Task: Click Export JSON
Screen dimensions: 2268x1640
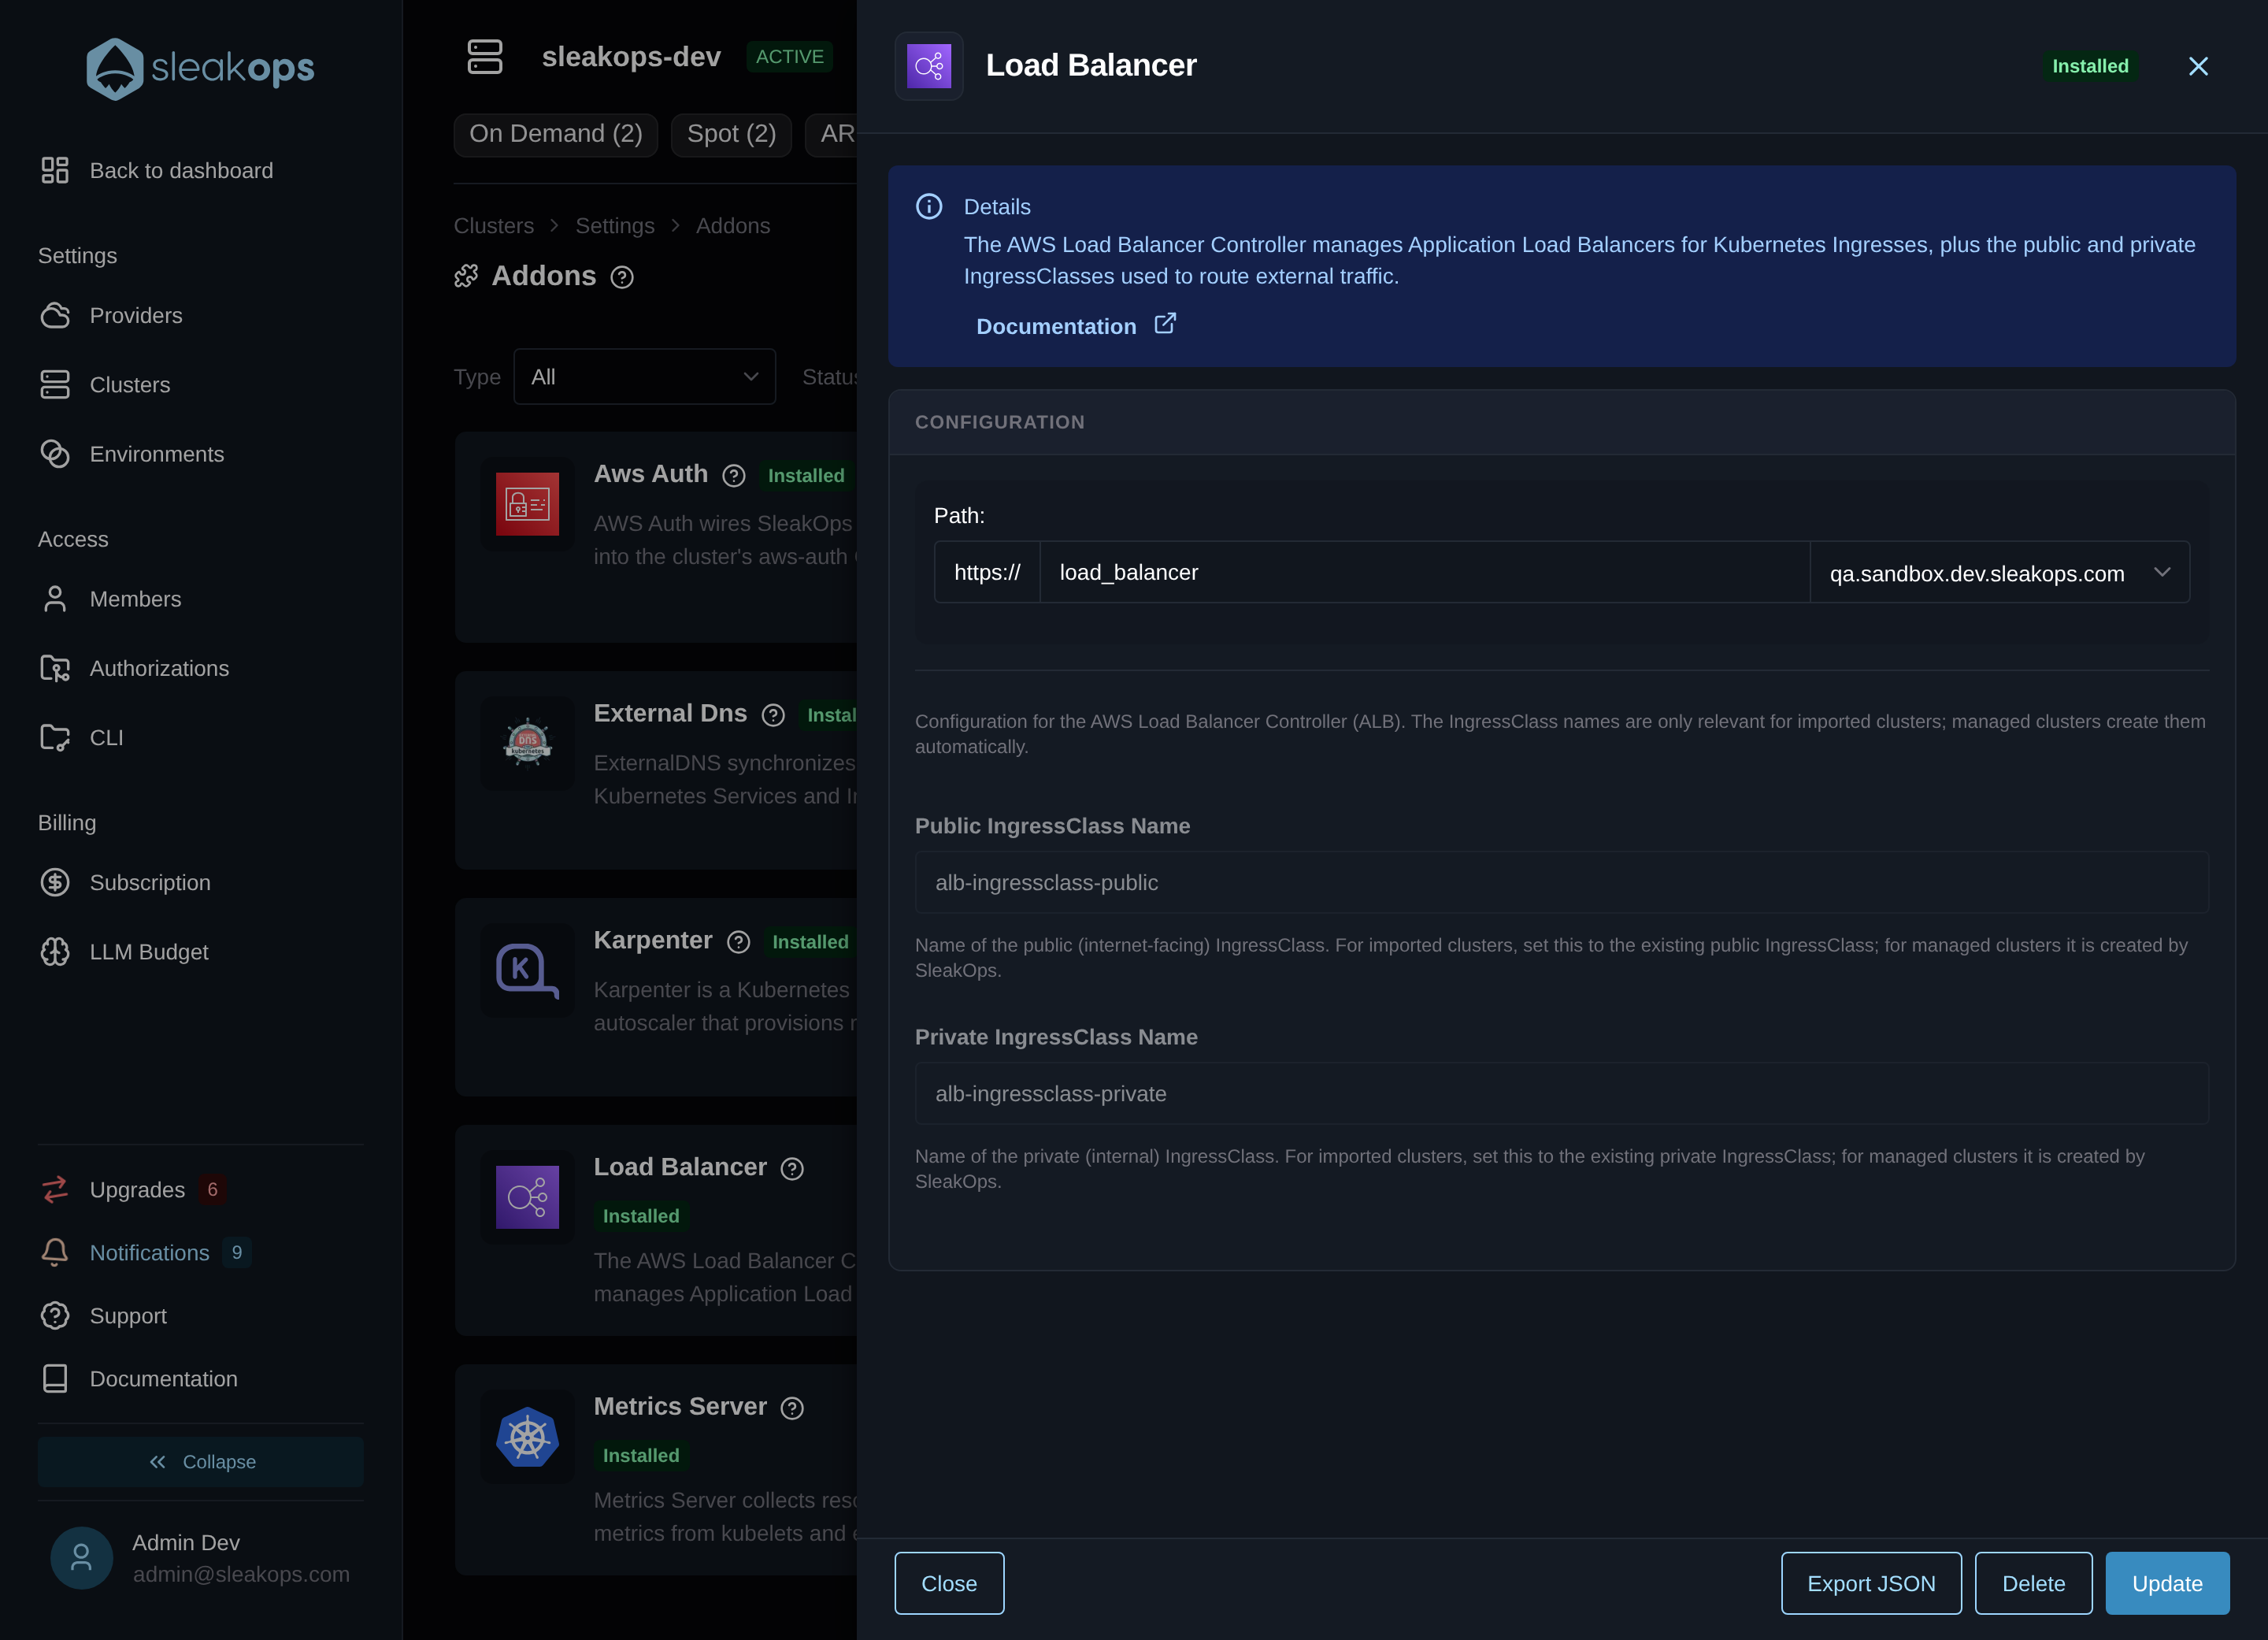Action: coord(1871,1583)
